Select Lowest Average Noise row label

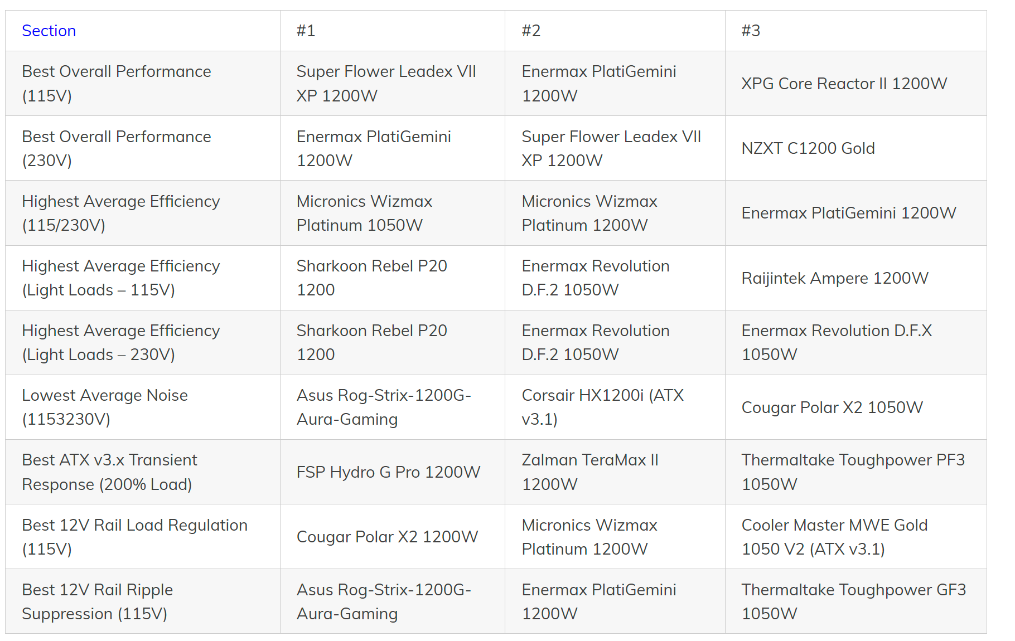pyautogui.click(x=104, y=407)
